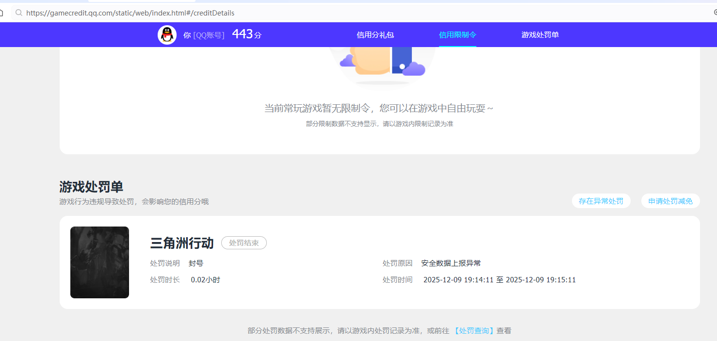Click the 处罚结束 status badge

244,243
